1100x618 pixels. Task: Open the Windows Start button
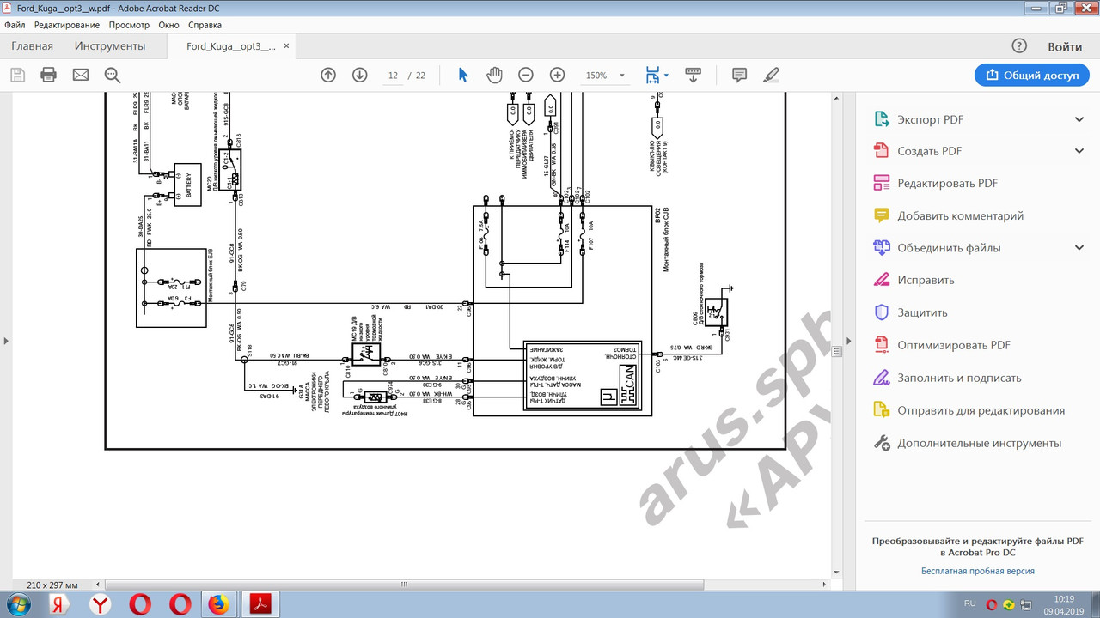(x=17, y=604)
